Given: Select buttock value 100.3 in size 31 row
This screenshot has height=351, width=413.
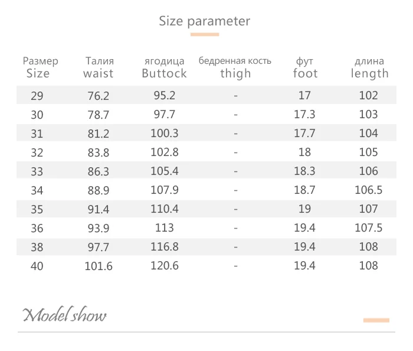Looking at the screenshot, I should tap(165, 133).
